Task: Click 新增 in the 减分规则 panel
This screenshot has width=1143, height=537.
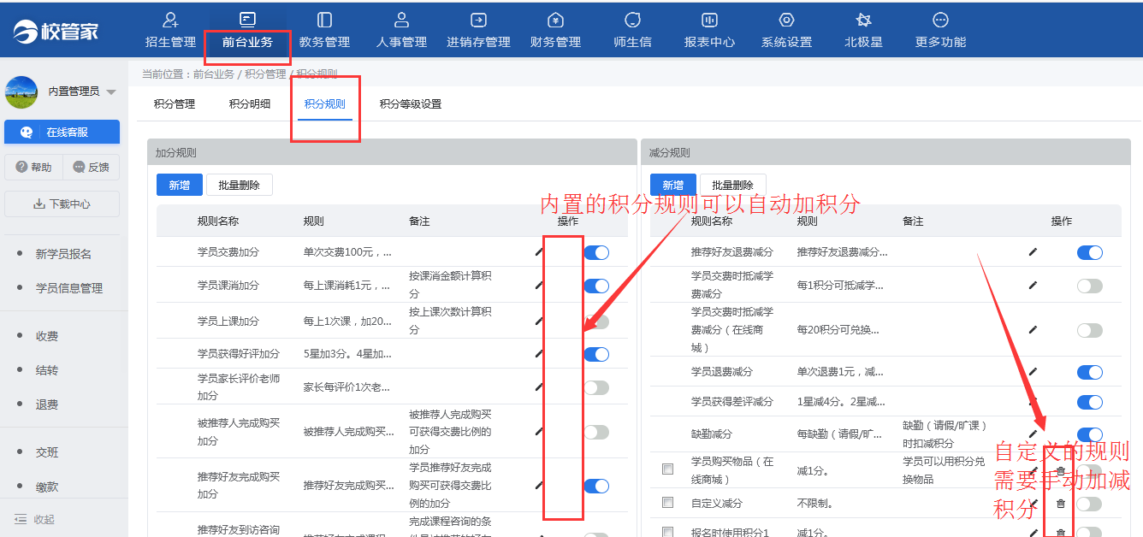Action: tap(673, 185)
